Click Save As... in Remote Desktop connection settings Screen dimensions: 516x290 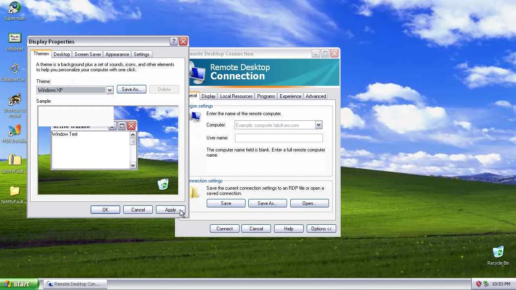(x=267, y=203)
